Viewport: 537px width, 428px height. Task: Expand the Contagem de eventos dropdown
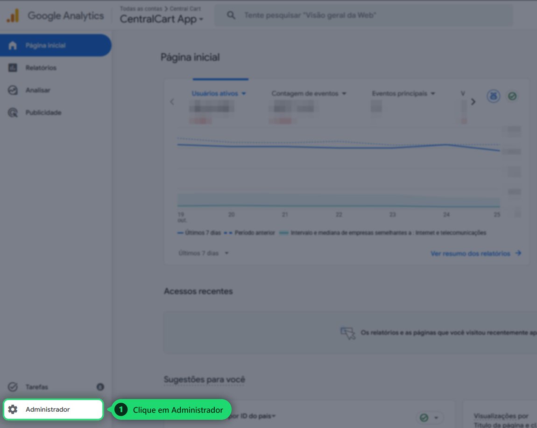tap(344, 93)
